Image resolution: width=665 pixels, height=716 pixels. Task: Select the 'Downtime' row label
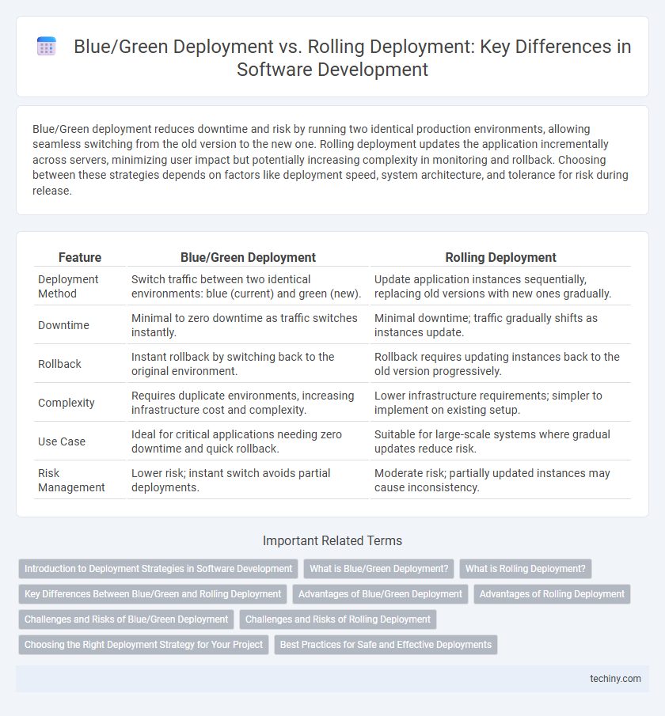[x=63, y=325]
